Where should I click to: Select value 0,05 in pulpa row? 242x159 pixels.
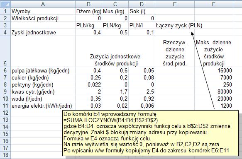142,70
